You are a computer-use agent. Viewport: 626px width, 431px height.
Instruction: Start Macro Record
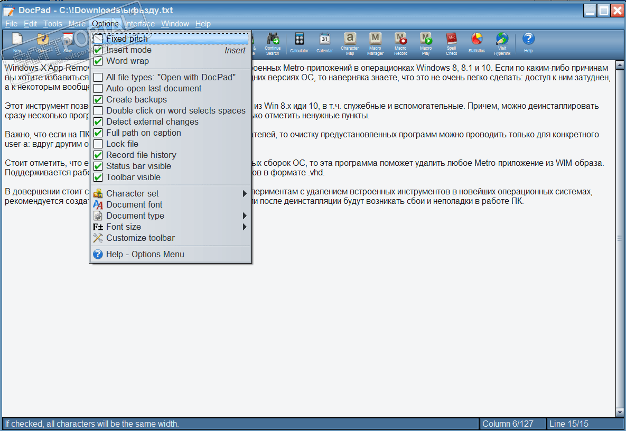click(400, 39)
